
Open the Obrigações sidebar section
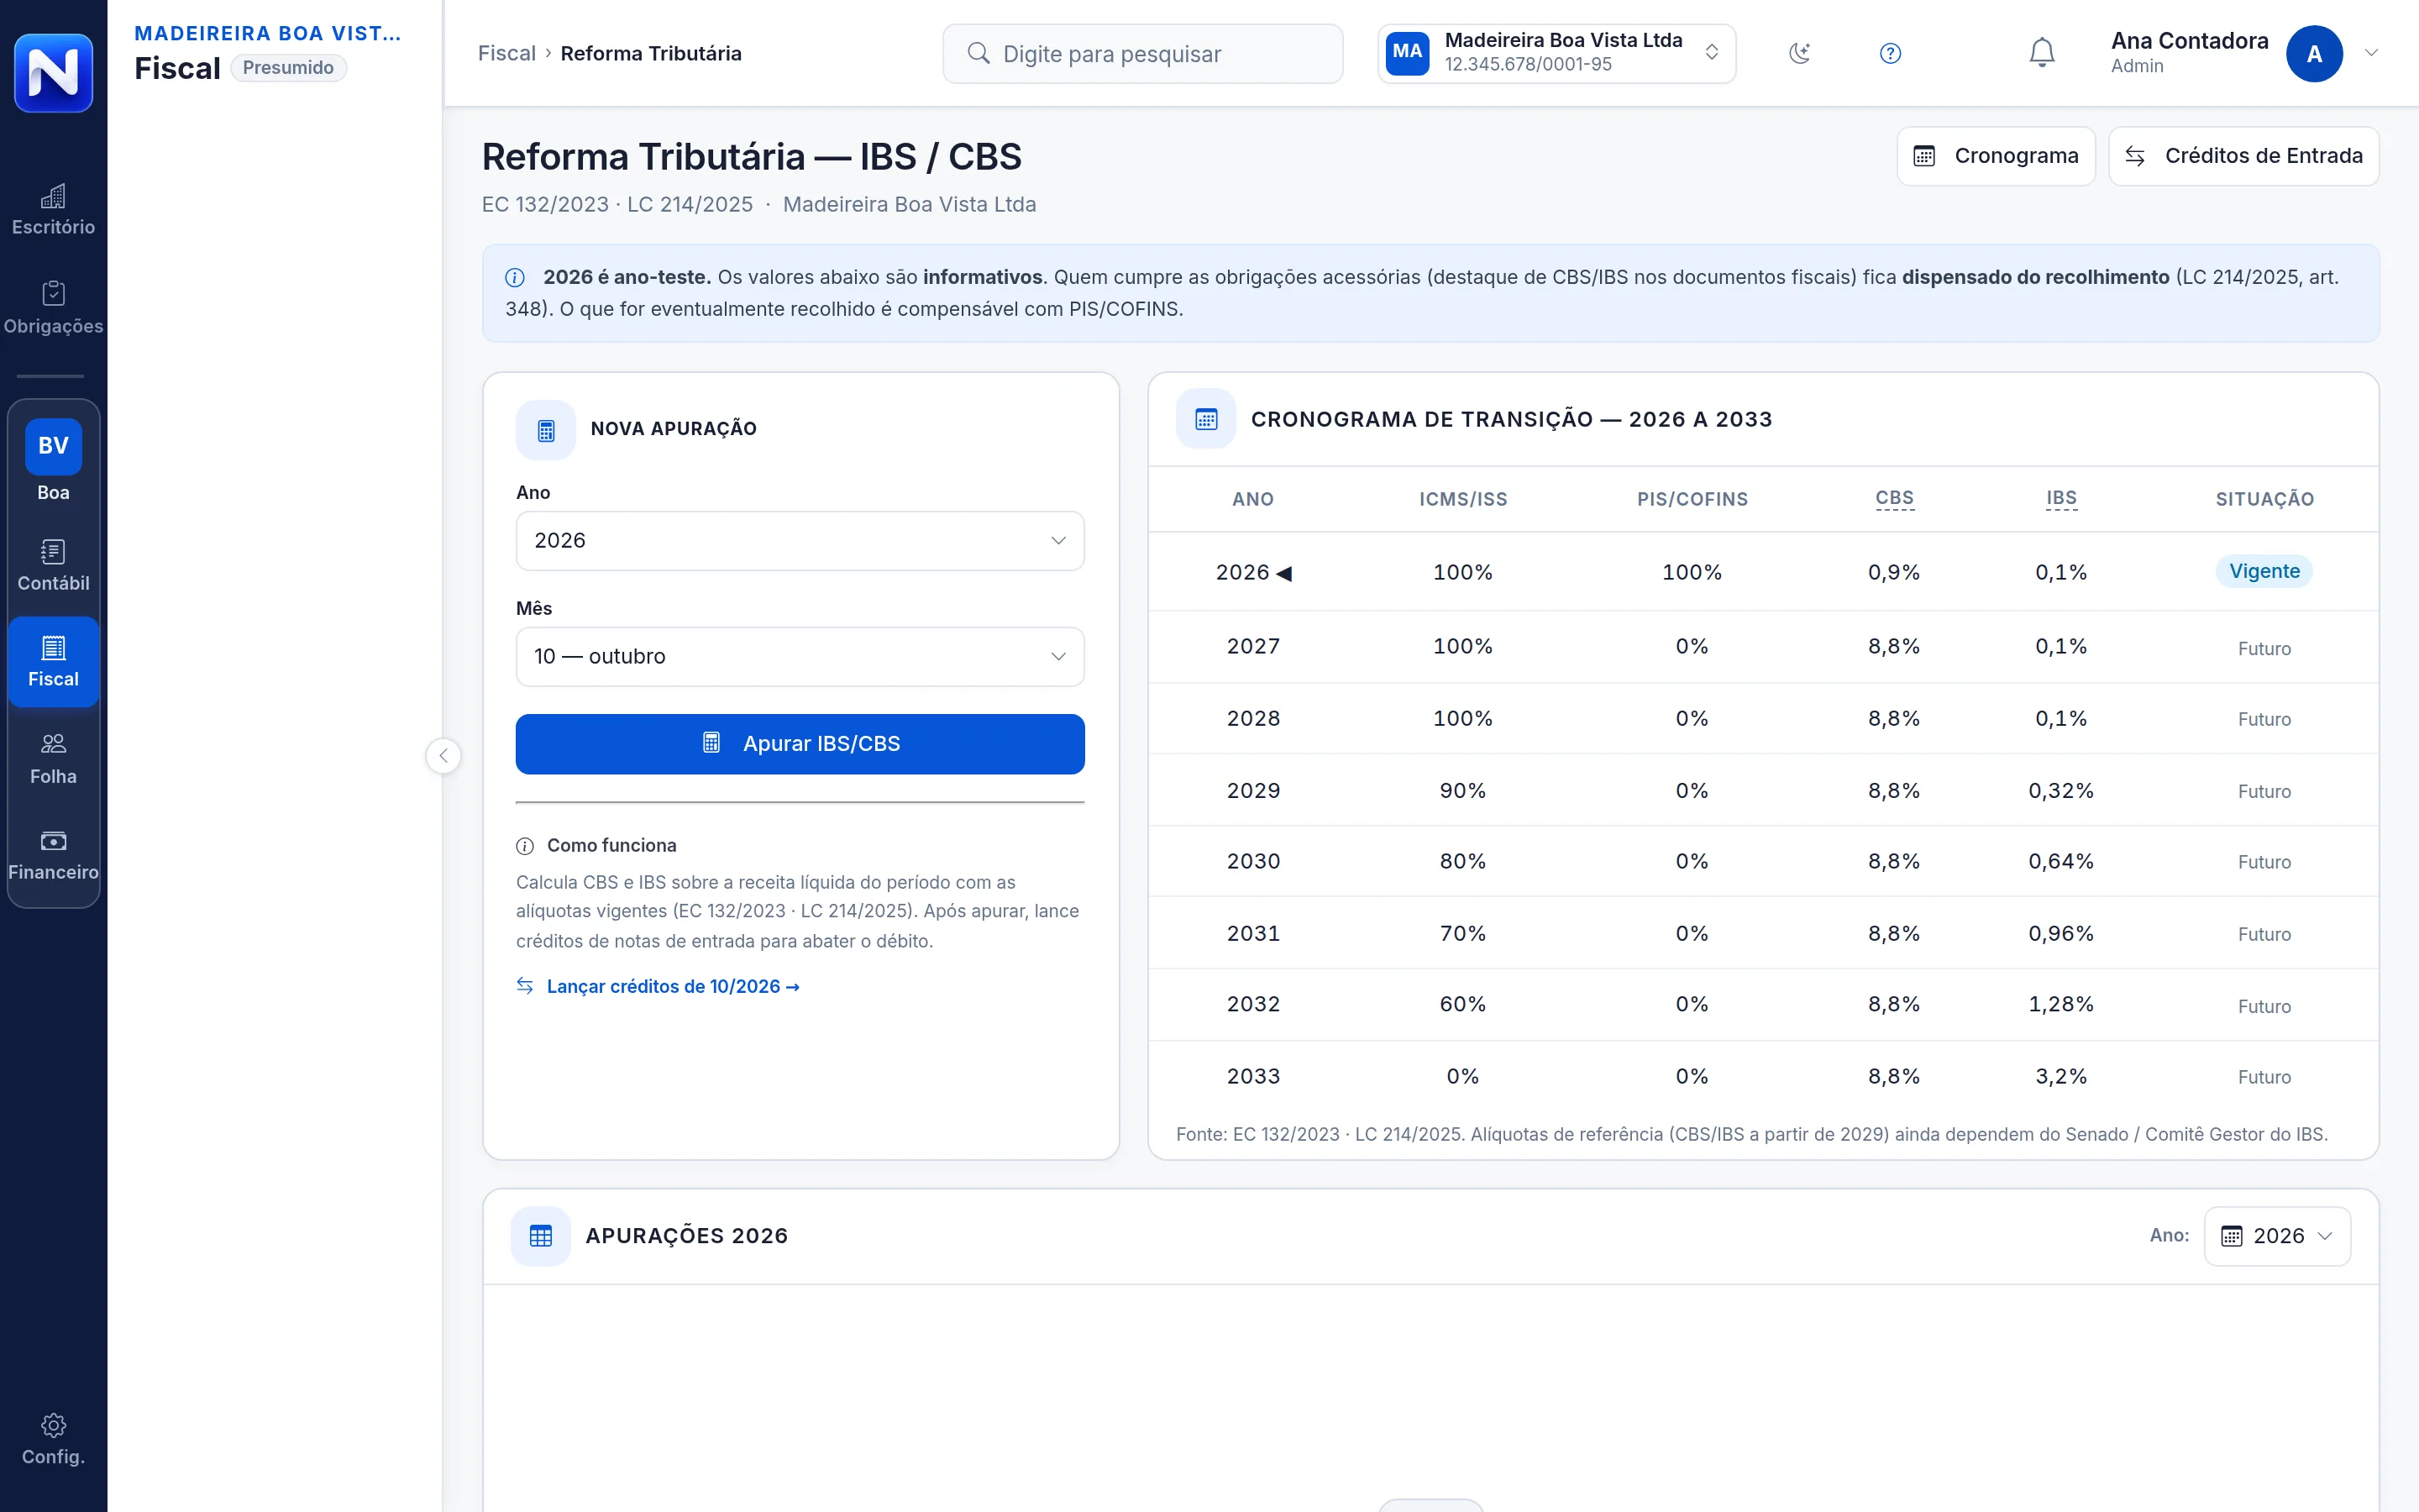(x=53, y=308)
